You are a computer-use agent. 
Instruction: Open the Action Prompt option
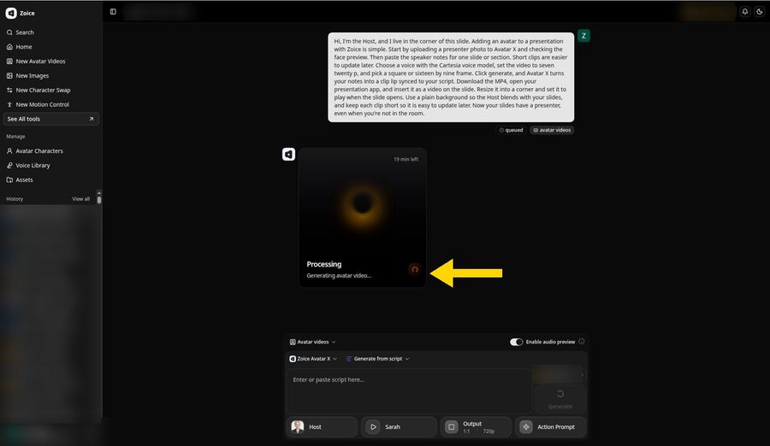[x=550, y=427]
